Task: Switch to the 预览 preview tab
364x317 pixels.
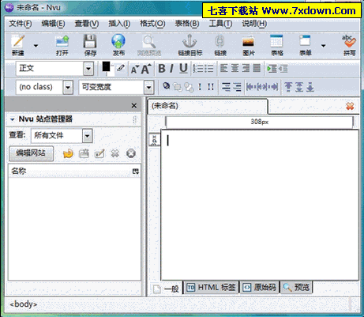Action: point(296,287)
